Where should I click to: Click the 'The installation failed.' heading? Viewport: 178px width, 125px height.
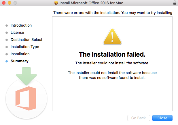(x=112, y=54)
